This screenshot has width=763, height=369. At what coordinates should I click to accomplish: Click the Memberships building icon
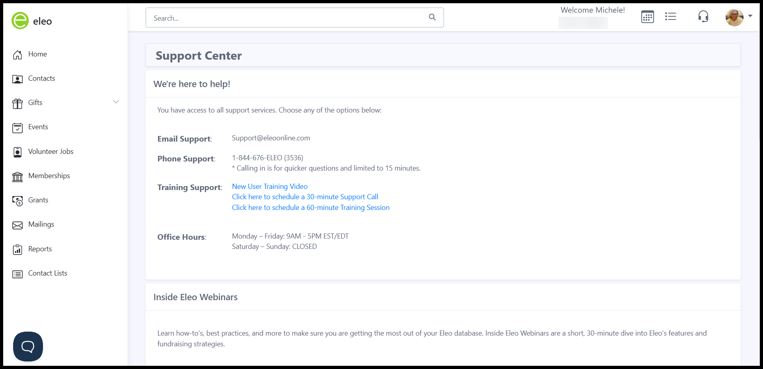pos(18,177)
